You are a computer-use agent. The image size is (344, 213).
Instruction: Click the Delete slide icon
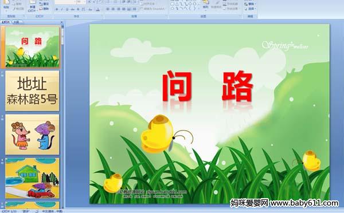44,9
